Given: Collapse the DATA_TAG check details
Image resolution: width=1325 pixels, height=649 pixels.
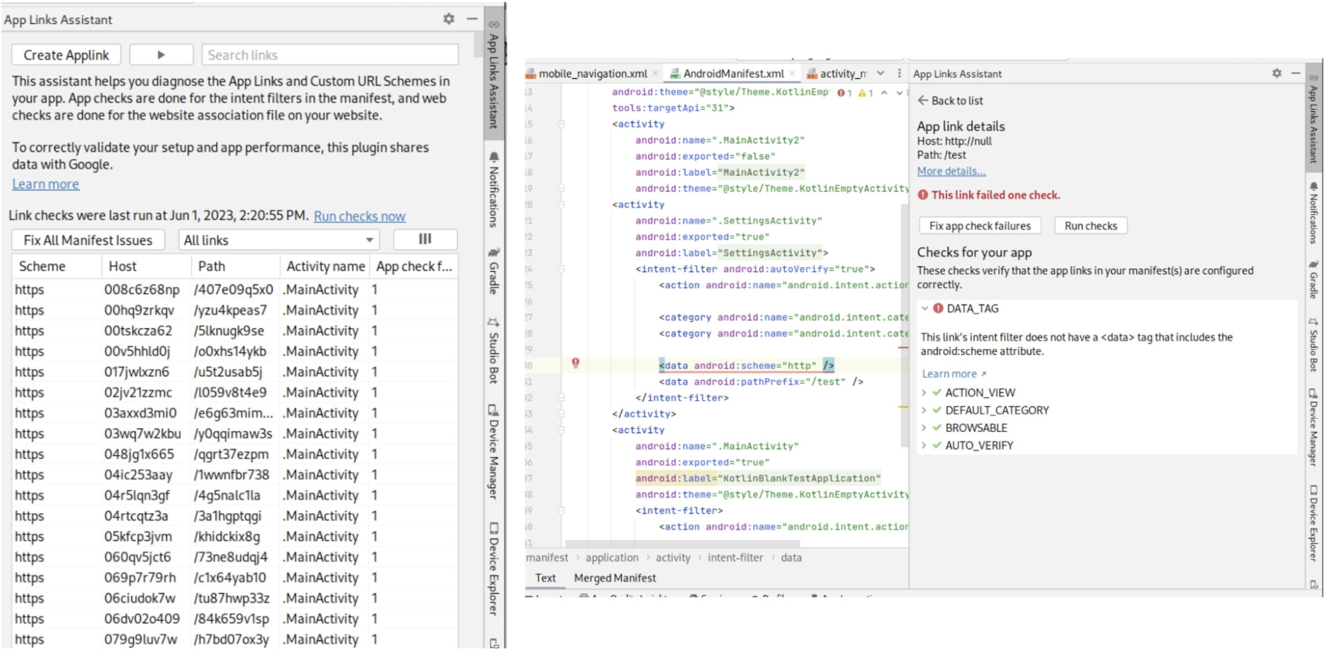Looking at the screenshot, I should pos(924,308).
